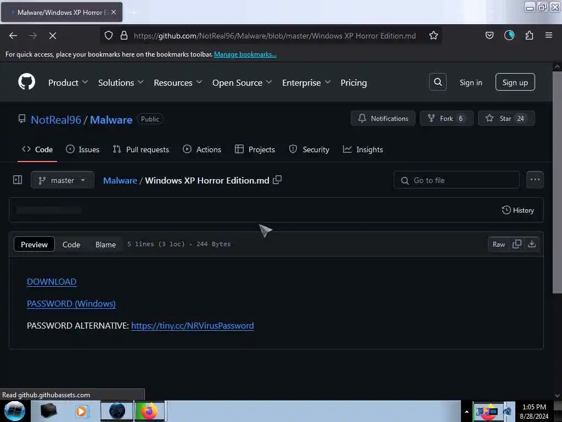Click the Go to file search field

[456, 180]
